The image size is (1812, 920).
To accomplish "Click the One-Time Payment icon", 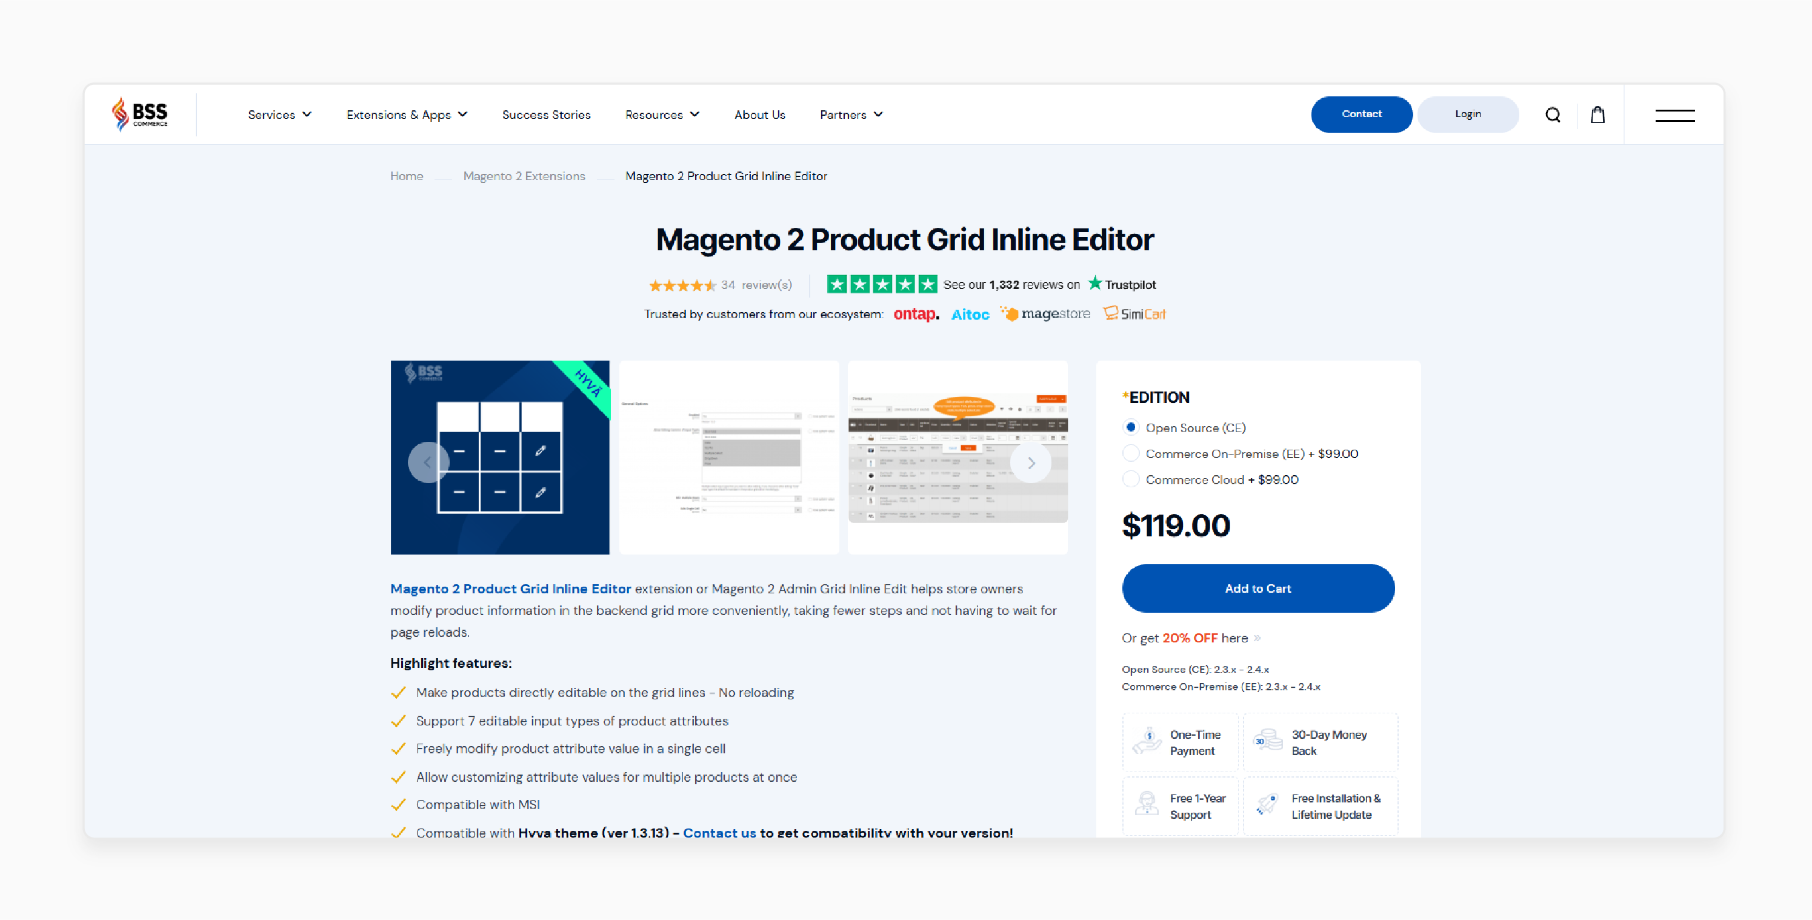I will pos(1147,741).
